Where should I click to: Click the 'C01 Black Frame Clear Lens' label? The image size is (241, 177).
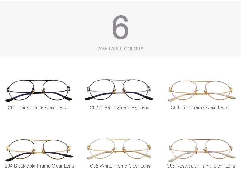[x=38, y=107]
